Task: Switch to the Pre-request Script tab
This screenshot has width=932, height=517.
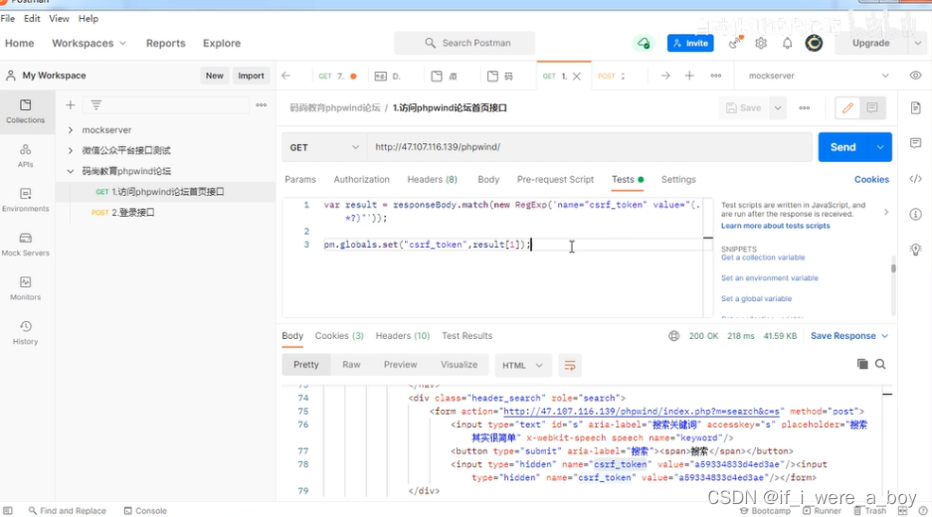Action: (555, 180)
